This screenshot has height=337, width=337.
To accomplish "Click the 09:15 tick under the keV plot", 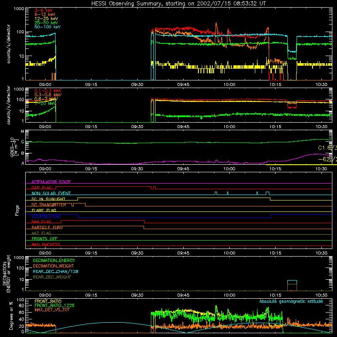I will tap(91, 85).
